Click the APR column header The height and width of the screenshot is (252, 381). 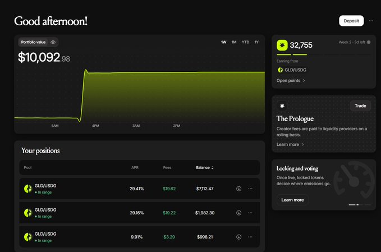point(135,168)
